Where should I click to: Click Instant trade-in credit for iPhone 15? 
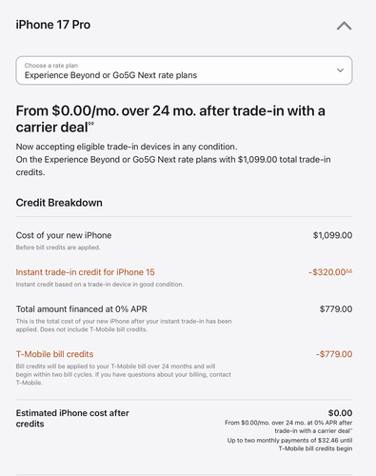(85, 272)
